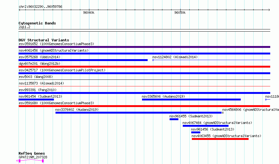This screenshot has width=279, height=164.
Task: Open the nsv1135873 (Alsmadi2014) label
Action: (x=41, y=83)
